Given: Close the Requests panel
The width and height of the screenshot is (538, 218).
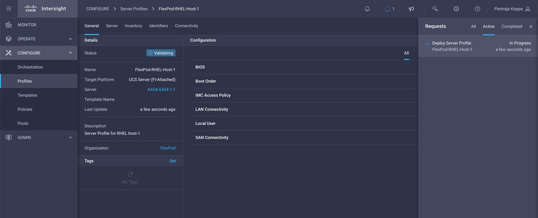Looking at the screenshot, I should [x=531, y=27].
